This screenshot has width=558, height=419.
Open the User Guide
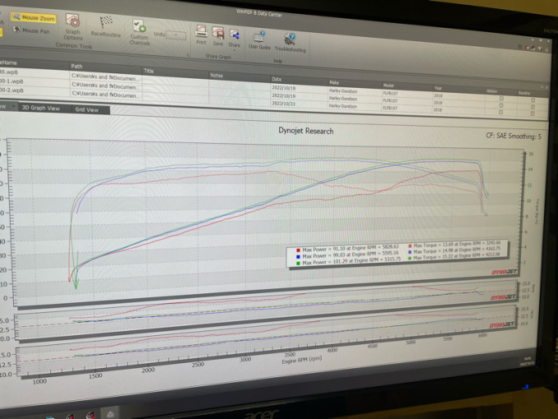point(259,40)
